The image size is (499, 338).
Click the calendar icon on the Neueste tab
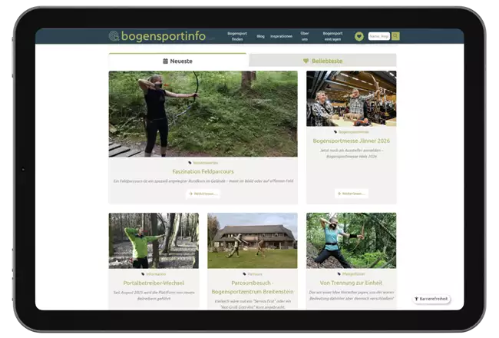(165, 61)
